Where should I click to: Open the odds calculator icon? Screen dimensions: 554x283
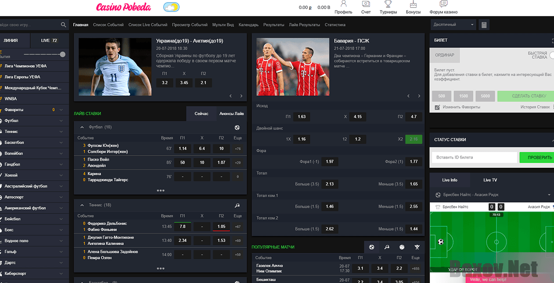pyautogui.click(x=484, y=25)
